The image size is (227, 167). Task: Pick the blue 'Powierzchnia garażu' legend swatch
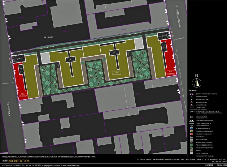(x=191, y=128)
